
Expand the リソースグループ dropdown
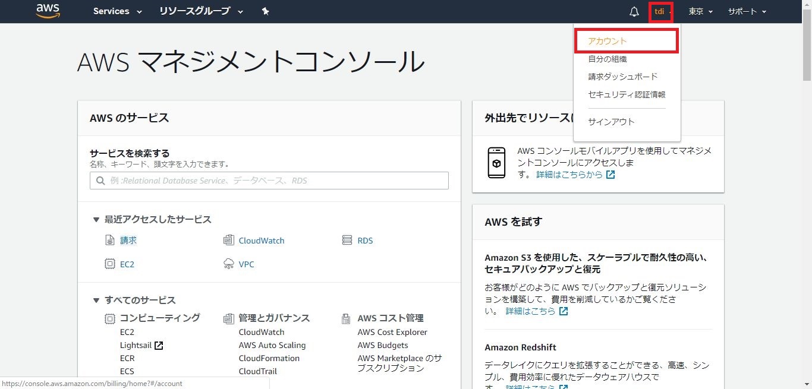(x=201, y=11)
